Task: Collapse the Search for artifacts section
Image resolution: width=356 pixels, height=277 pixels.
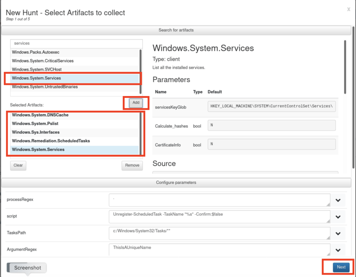Action: click(x=176, y=30)
